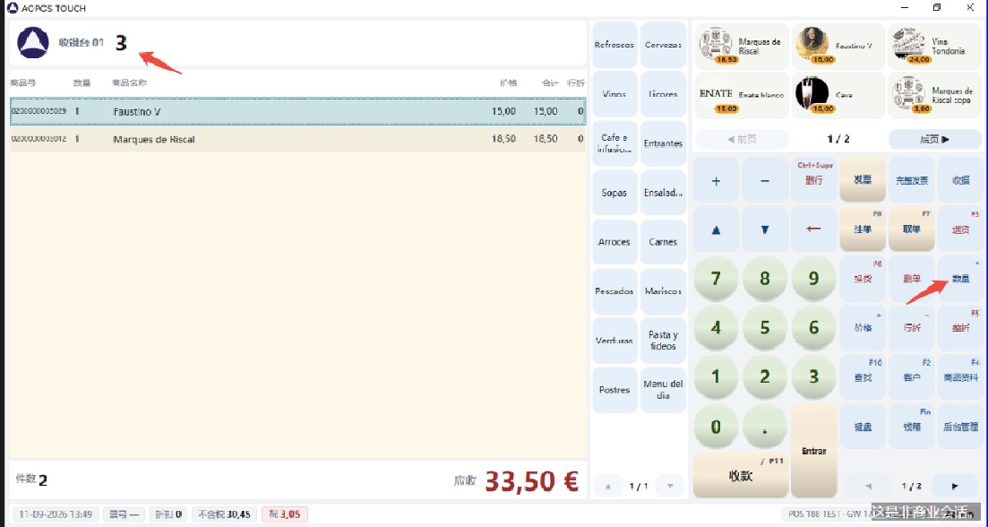The width and height of the screenshot is (988, 527).
Task: Open the Sopas category
Action: point(614,193)
